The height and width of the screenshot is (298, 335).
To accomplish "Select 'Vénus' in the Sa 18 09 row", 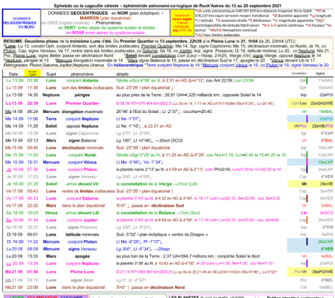I will coord(51,213).
